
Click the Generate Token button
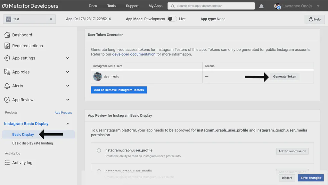pyautogui.click(x=284, y=76)
